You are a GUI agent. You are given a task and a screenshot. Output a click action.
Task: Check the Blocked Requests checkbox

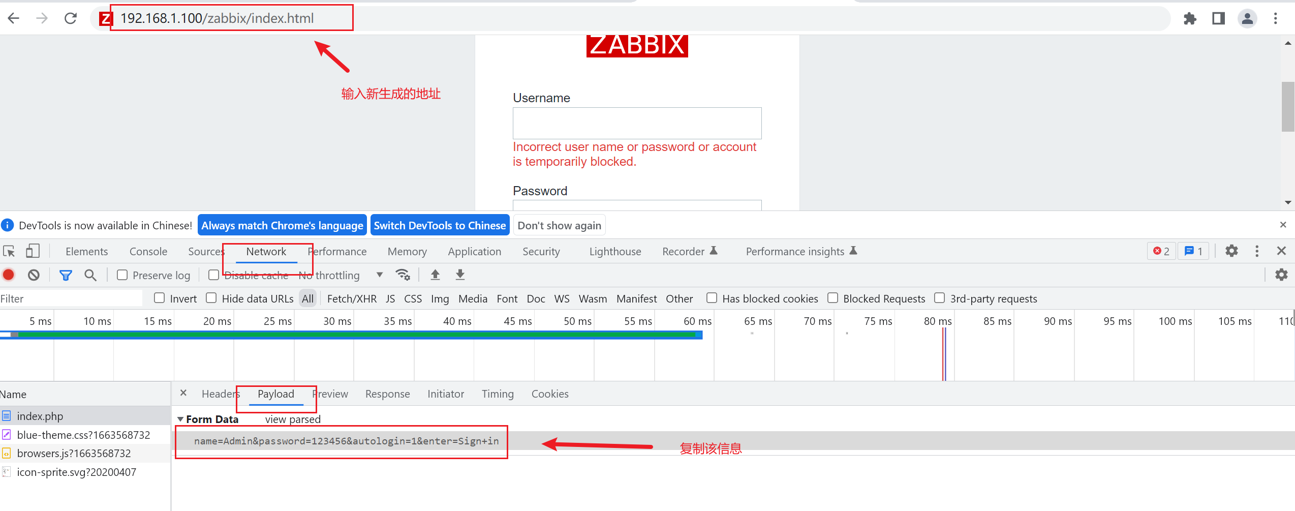tap(832, 298)
